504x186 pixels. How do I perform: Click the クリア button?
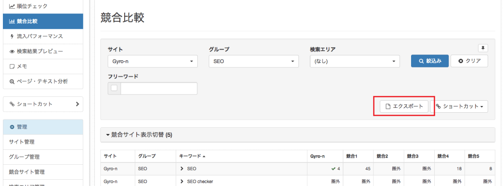pos(469,61)
